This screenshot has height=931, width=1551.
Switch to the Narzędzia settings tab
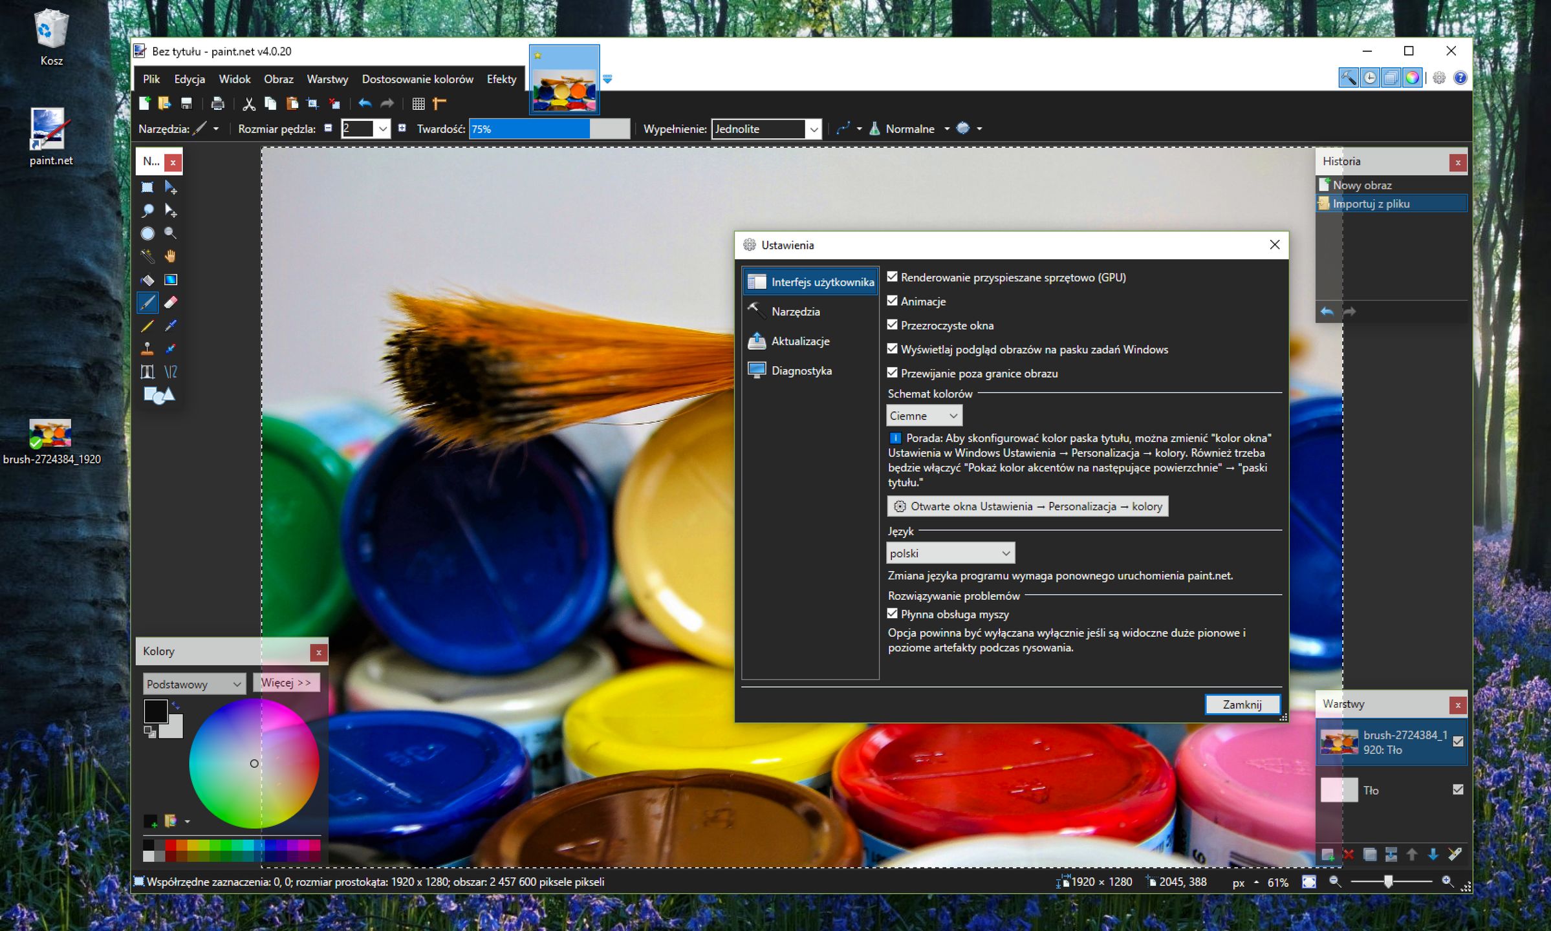(796, 312)
